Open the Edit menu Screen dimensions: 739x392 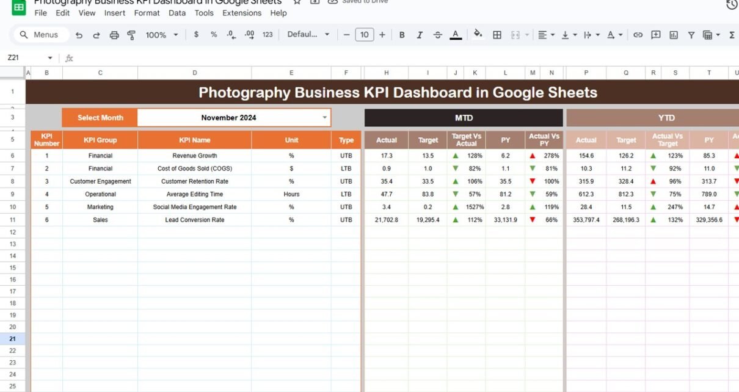point(62,13)
